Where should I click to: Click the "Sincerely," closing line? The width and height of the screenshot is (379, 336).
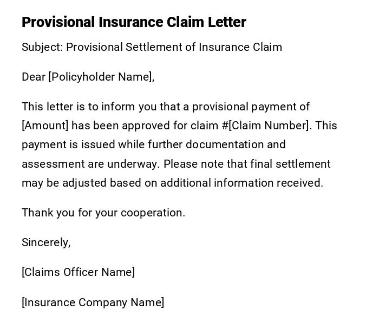tap(46, 242)
